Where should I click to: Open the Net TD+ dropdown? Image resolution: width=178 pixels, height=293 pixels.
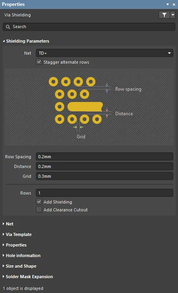(x=104, y=53)
